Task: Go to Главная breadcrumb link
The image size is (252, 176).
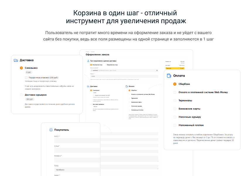Action: point(87,52)
